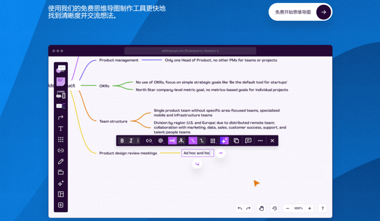Click the add child node button below text box
The image size is (380, 221).
pyautogui.click(x=197, y=164)
